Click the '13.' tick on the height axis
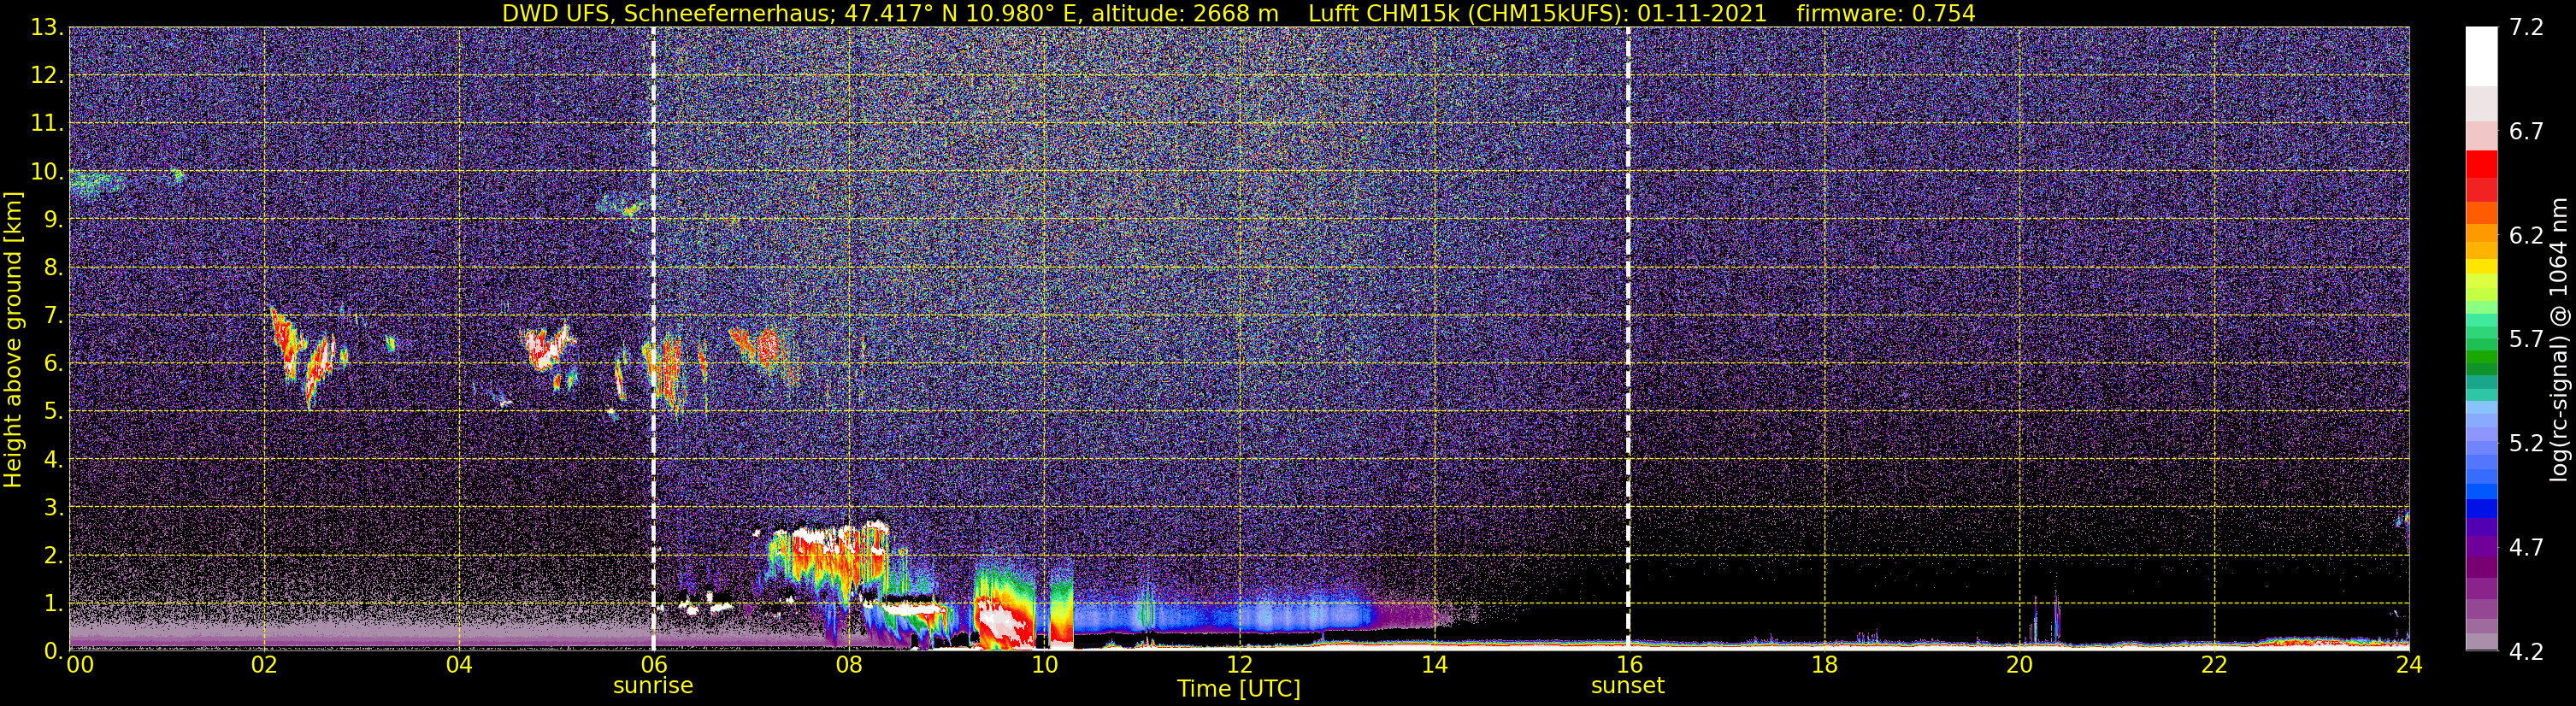The image size is (2576, 706). (x=47, y=28)
